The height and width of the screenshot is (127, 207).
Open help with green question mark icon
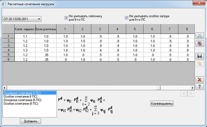(199, 87)
